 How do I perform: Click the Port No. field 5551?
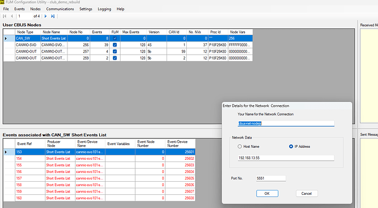(271, 178)
